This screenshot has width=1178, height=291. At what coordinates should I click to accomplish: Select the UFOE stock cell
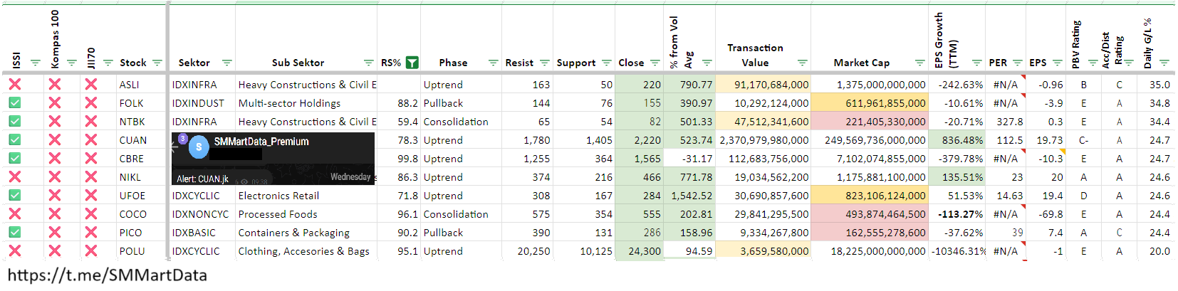point(132,196)
